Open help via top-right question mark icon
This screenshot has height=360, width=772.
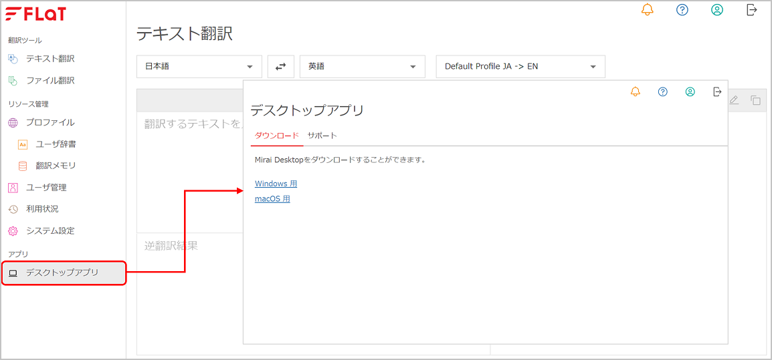[x=682, y=10]
